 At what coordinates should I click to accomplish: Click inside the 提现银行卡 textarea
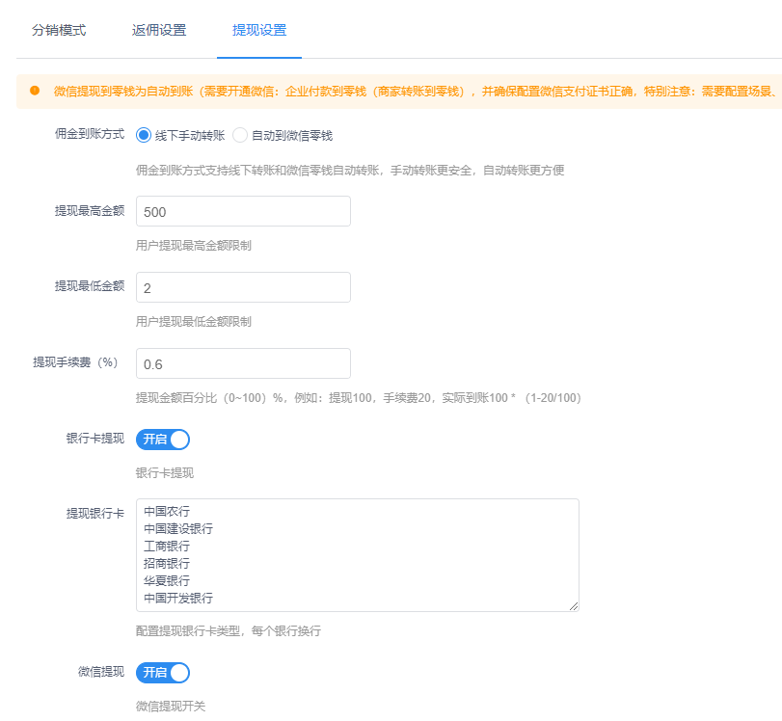358,555
